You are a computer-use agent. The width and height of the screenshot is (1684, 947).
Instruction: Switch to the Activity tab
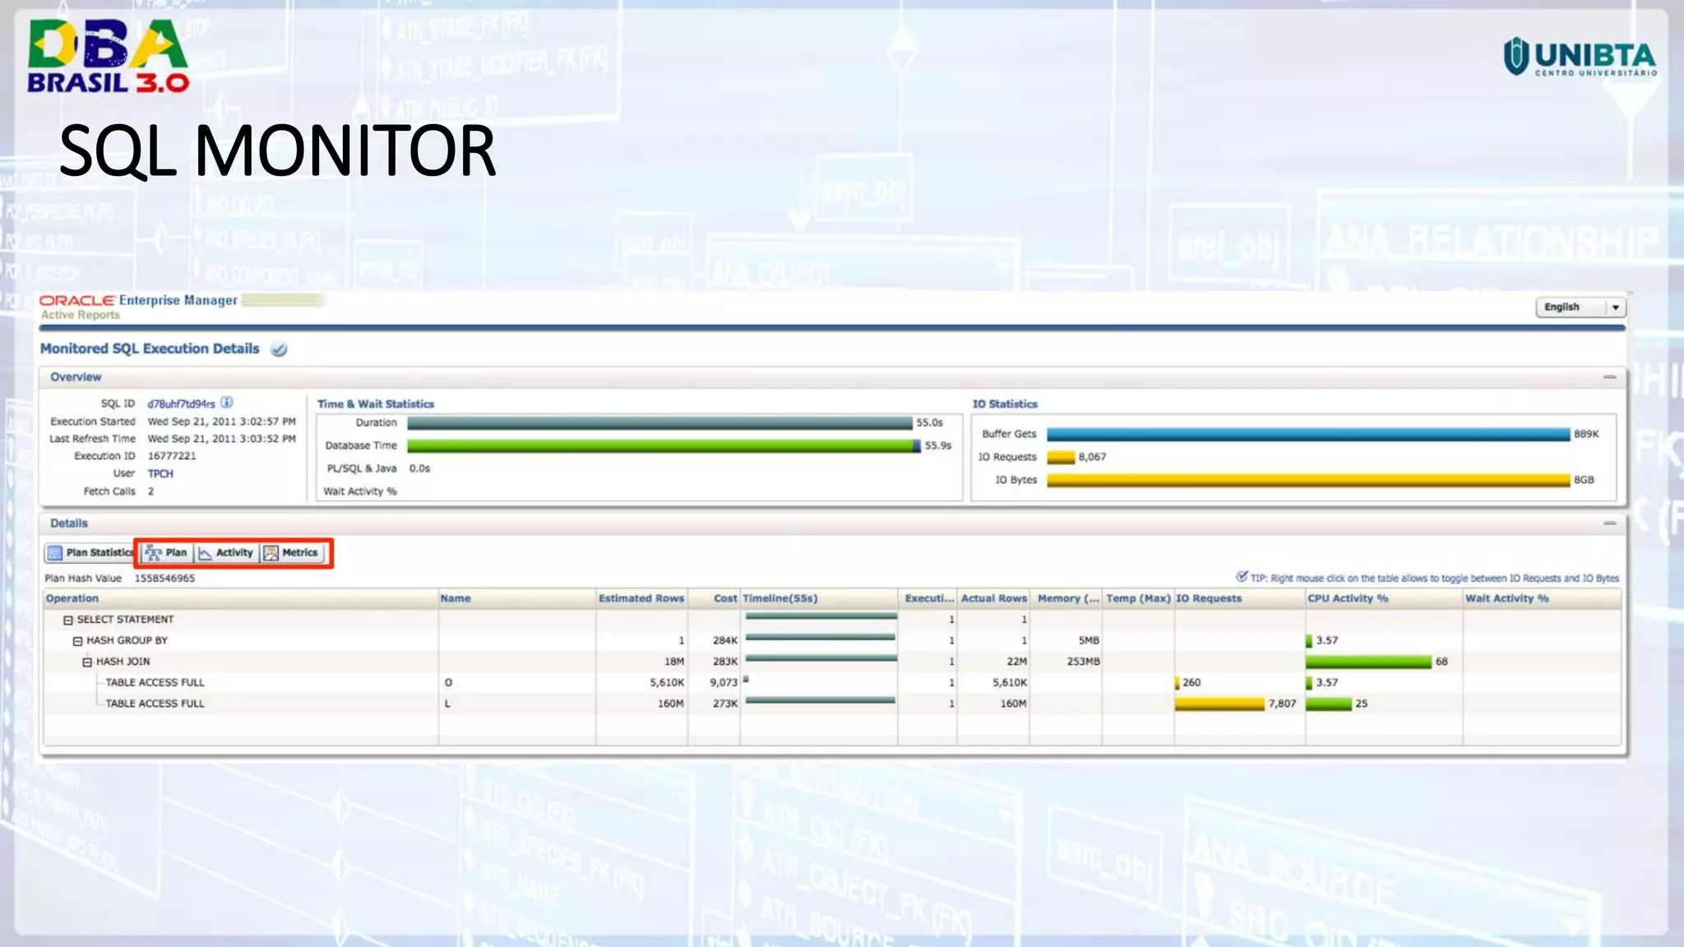[226, 553]
